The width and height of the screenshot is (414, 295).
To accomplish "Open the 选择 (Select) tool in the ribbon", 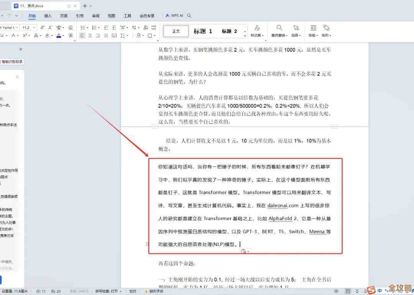I will click(x=296, y=30).
